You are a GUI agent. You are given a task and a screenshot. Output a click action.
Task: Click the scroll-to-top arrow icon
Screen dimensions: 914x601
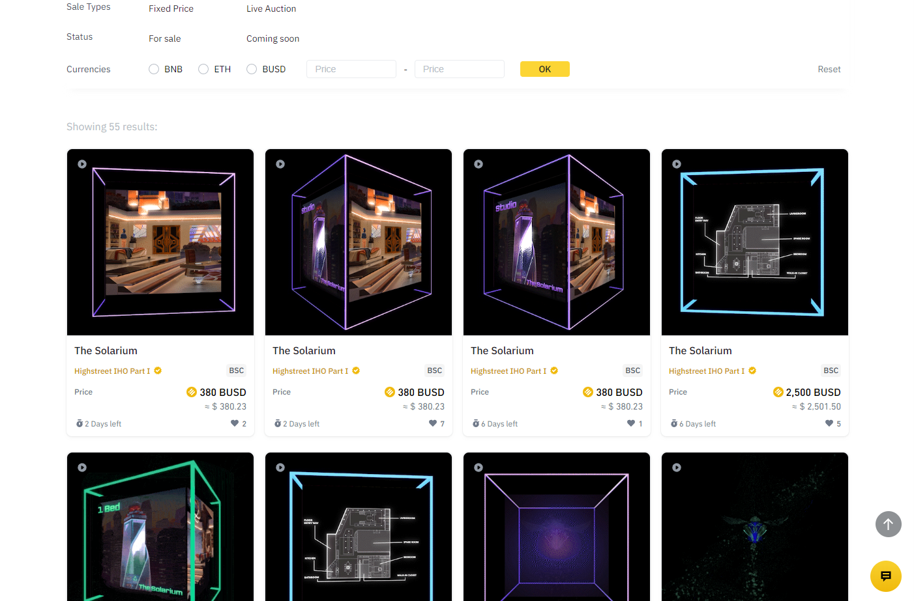[889, 524]
